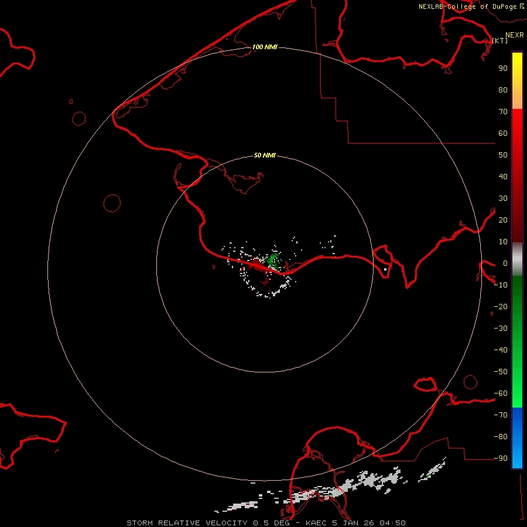The height and width of the screenshot is (527, 527).
Task: Select the "NEXR" label above the scale
Action: tap(515, 35)
